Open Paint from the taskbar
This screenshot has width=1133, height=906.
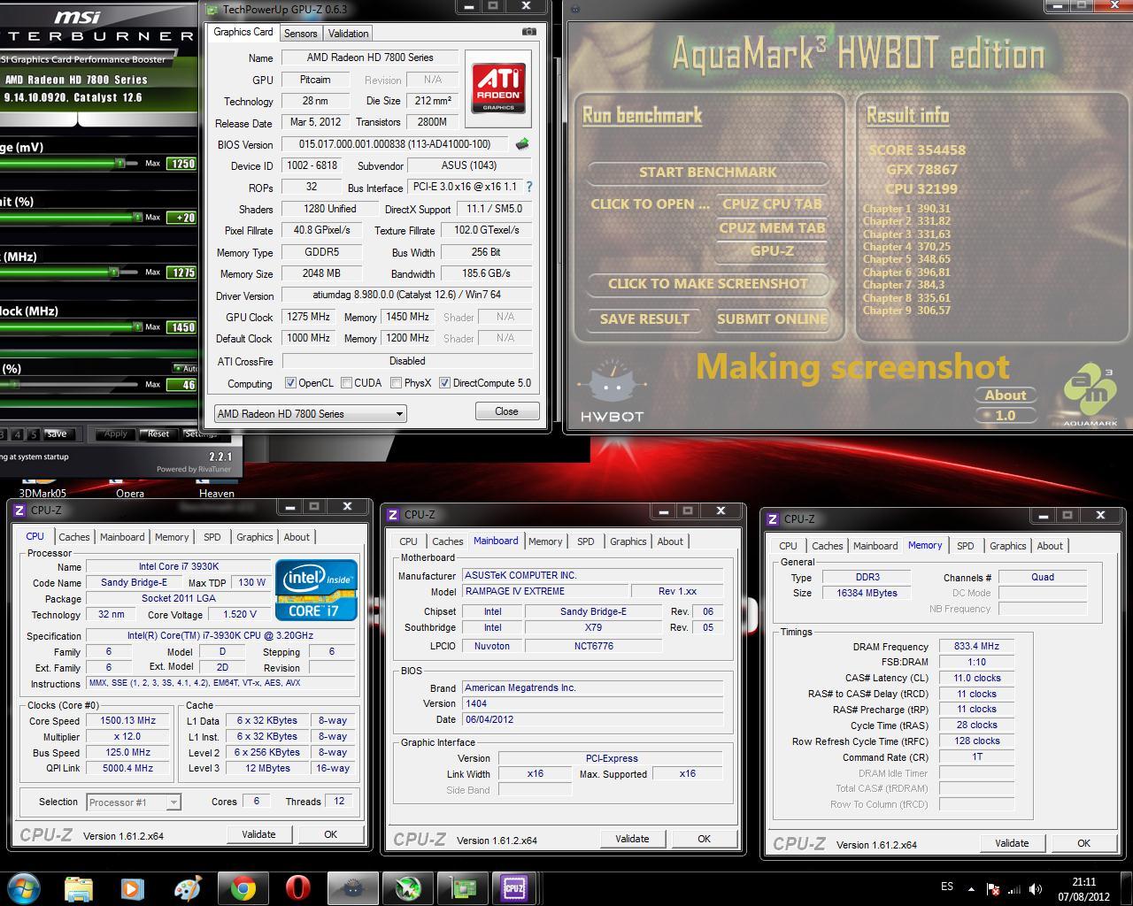pos(188,887)
